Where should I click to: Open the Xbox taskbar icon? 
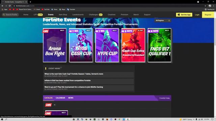tap(90, 119)
